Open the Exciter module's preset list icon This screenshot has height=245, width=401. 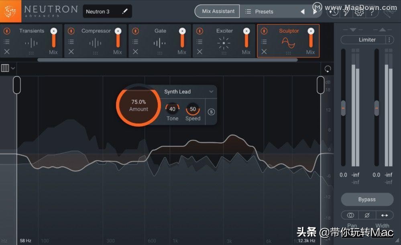point(199,41)
